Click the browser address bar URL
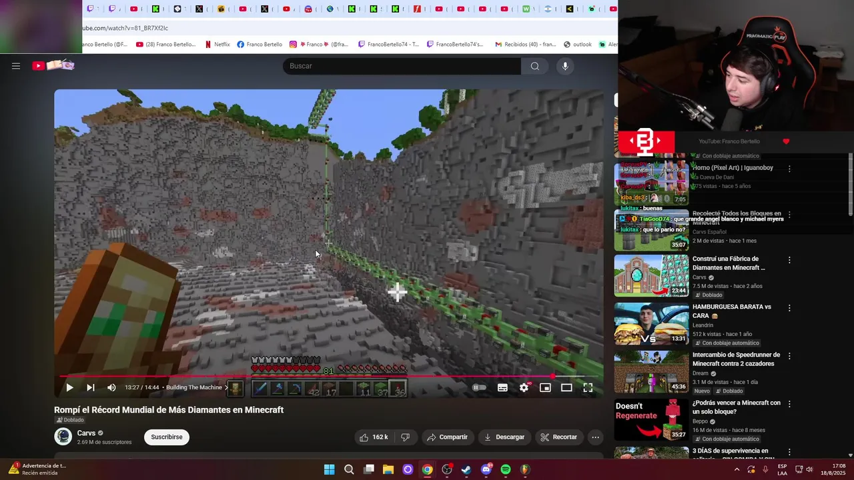854x480 pixels. click(x=125, y=28)
